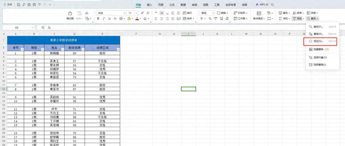
Task: Toggle Bold formatting
Action: point(98,19)
